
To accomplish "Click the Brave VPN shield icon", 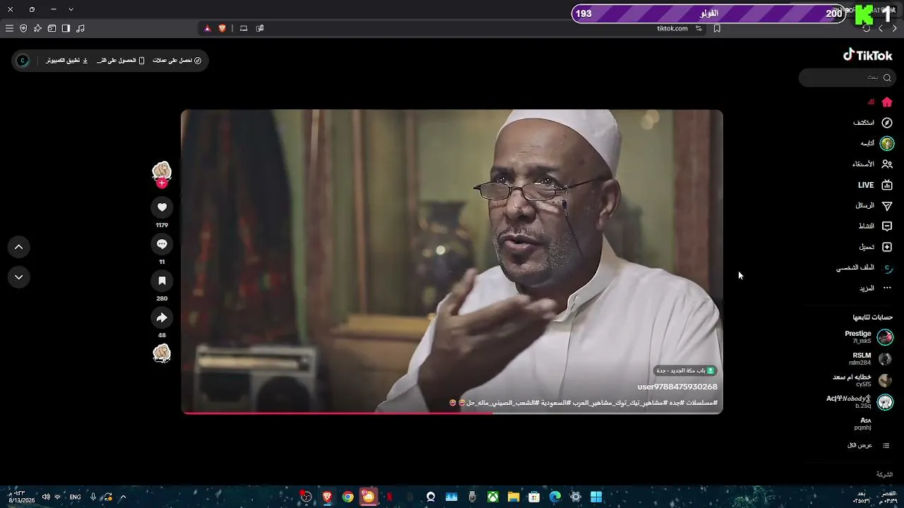I will pos(23,28).
